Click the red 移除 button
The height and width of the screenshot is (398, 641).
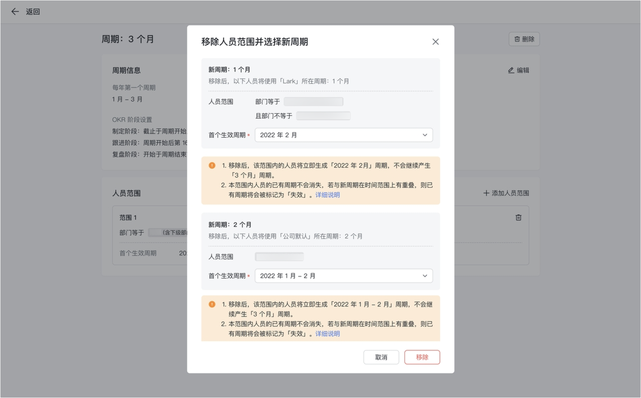click(422, 357)
